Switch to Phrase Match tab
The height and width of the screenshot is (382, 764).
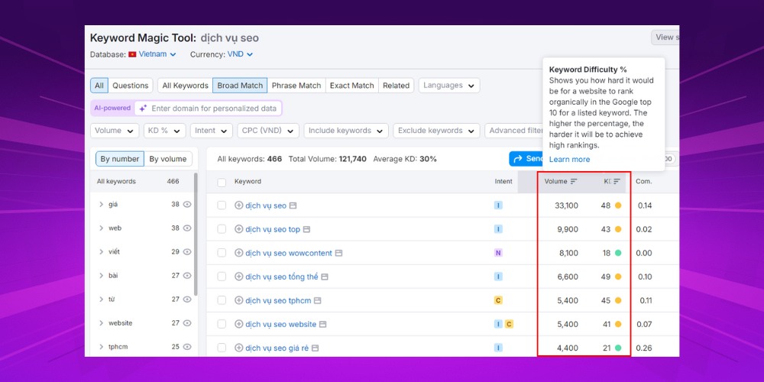296,86
